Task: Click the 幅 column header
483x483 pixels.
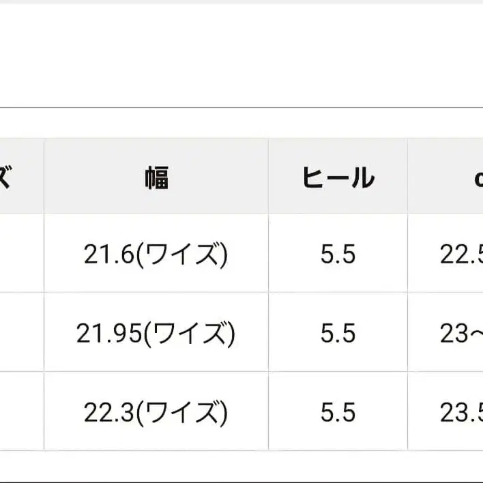Action: point(156,177)
